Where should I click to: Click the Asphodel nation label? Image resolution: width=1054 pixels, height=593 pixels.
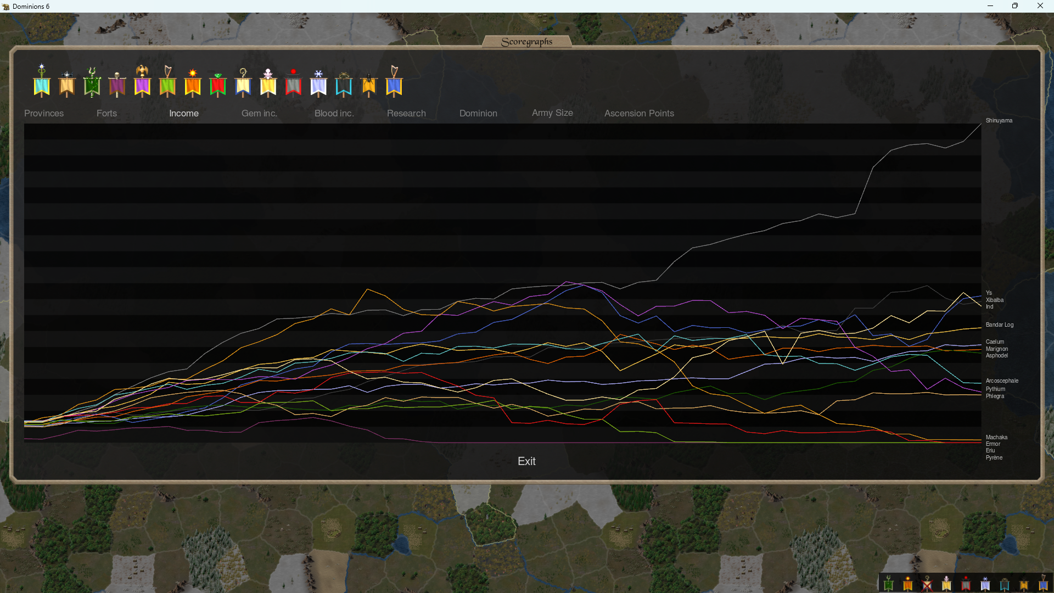[996, 355]
